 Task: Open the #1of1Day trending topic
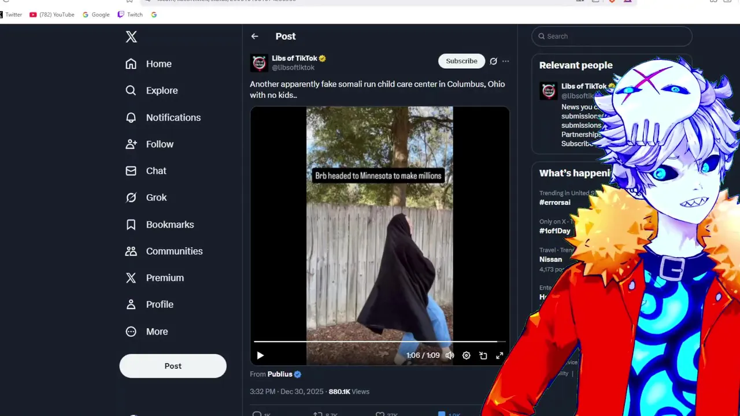point(555,231)
